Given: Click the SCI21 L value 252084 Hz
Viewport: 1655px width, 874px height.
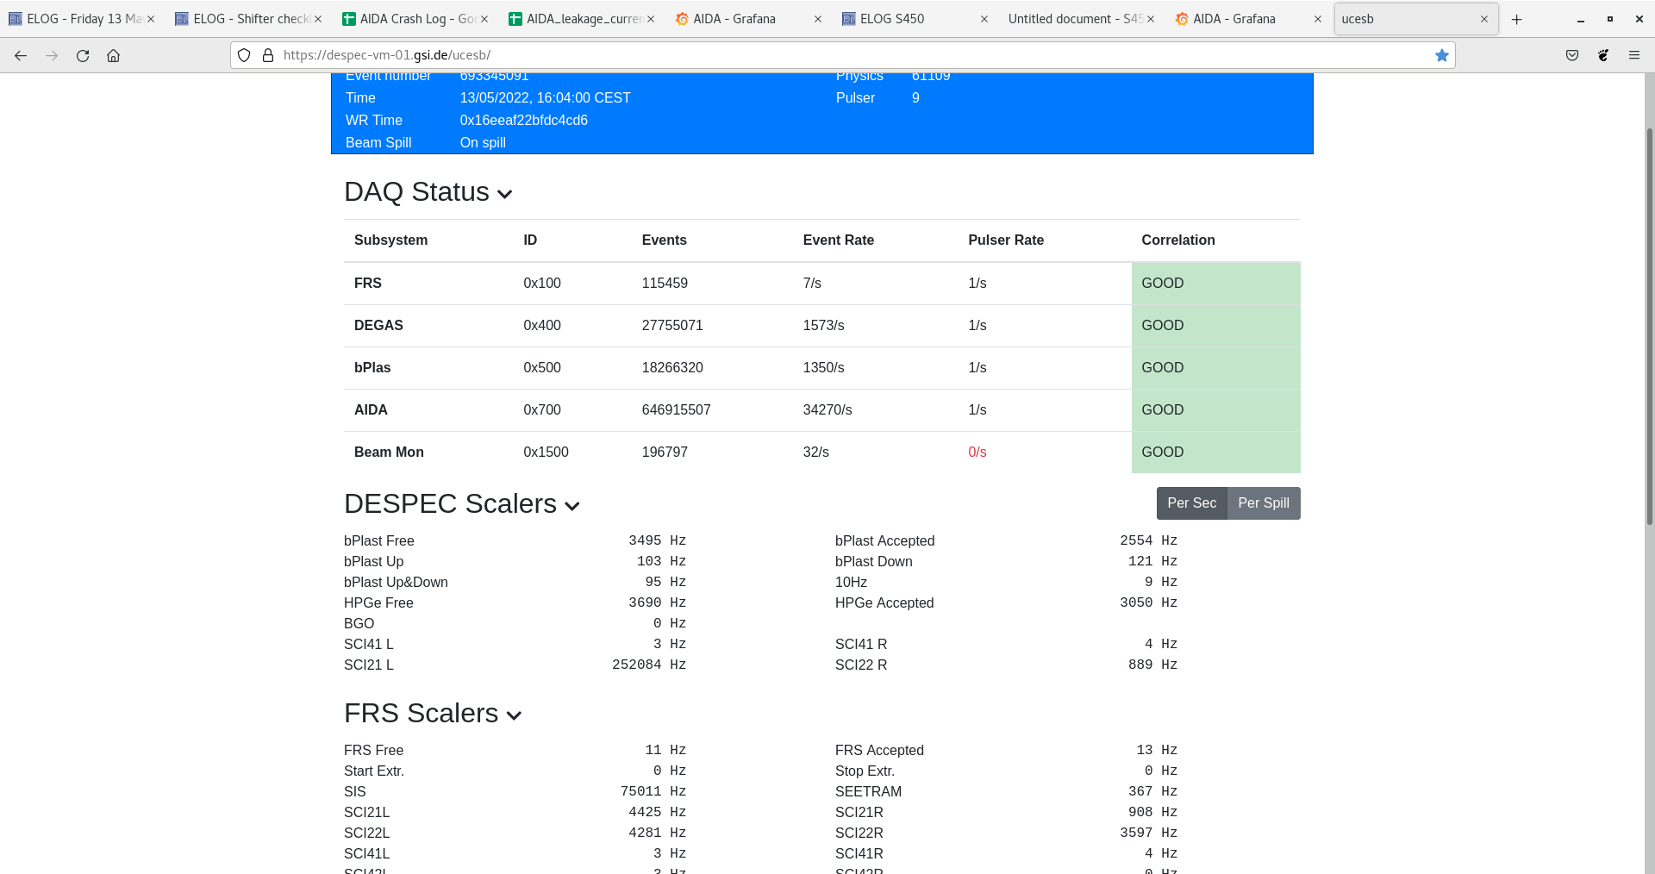Looking at the screenshot, I should [649, 665].
